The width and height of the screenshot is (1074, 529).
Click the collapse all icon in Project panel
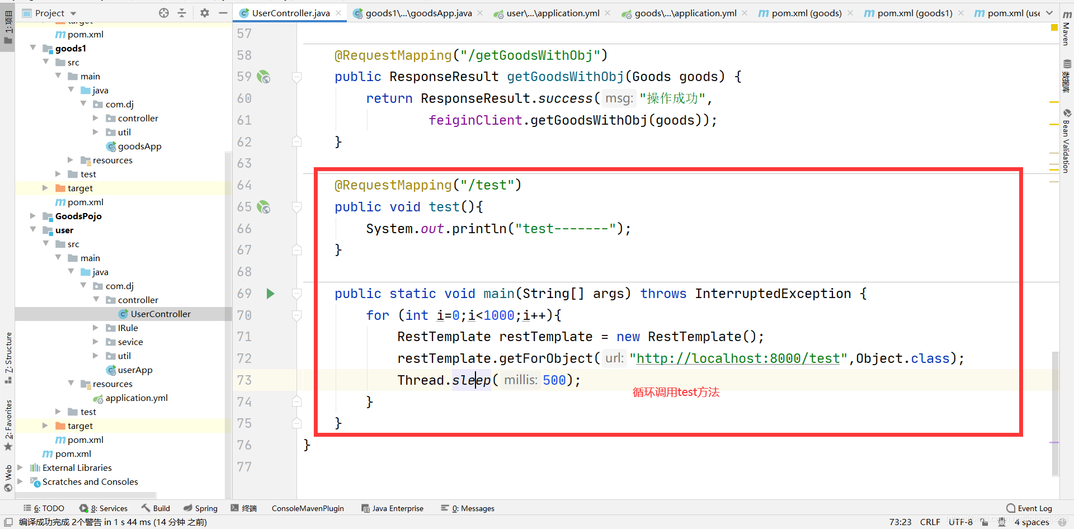click(x=182, y=13)
